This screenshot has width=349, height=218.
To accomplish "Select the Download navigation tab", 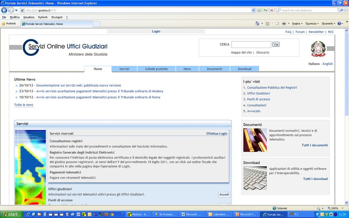I will click(244, 69).
